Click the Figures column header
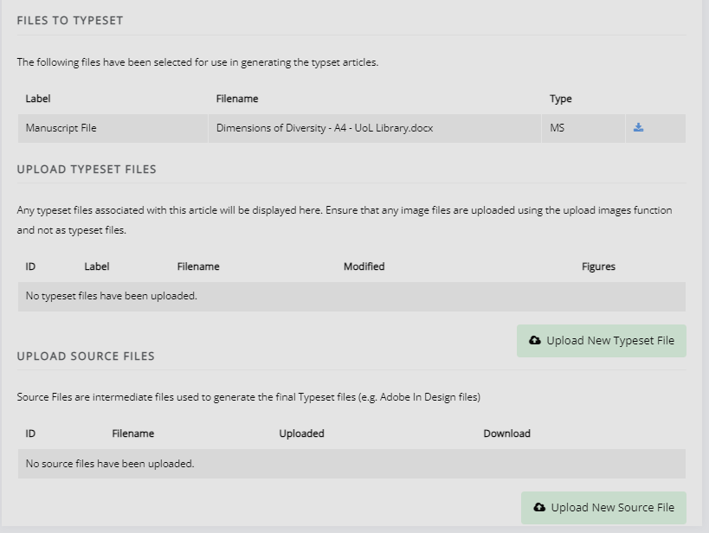The height and width of the screenshot is (533, 709). click(x=598, y=266)
